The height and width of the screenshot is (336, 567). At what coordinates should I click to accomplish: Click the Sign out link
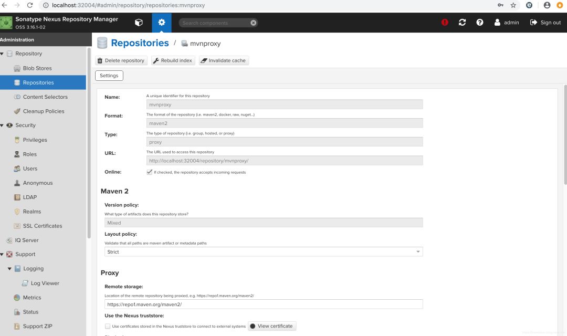tap(545, 23)
